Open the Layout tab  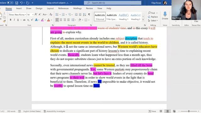coord(50,8)
